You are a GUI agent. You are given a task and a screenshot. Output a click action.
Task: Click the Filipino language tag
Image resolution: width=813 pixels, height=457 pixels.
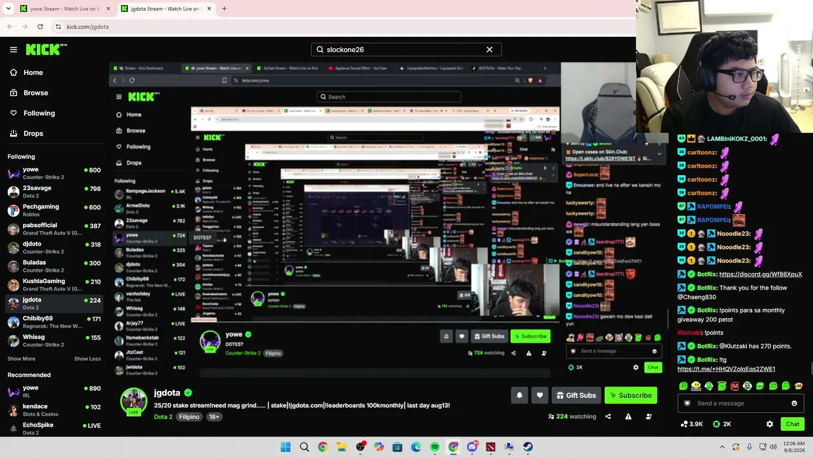pos(189,417)
